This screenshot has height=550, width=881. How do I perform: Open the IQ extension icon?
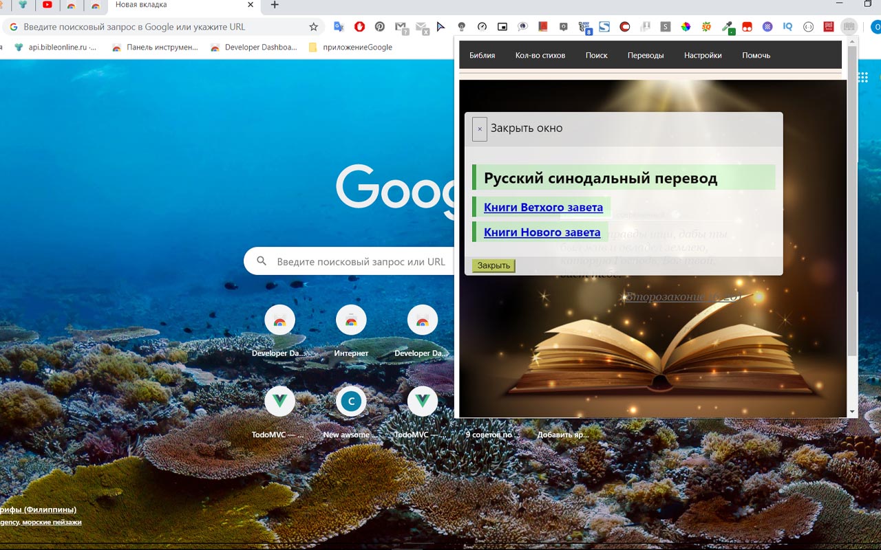(788, 27)
